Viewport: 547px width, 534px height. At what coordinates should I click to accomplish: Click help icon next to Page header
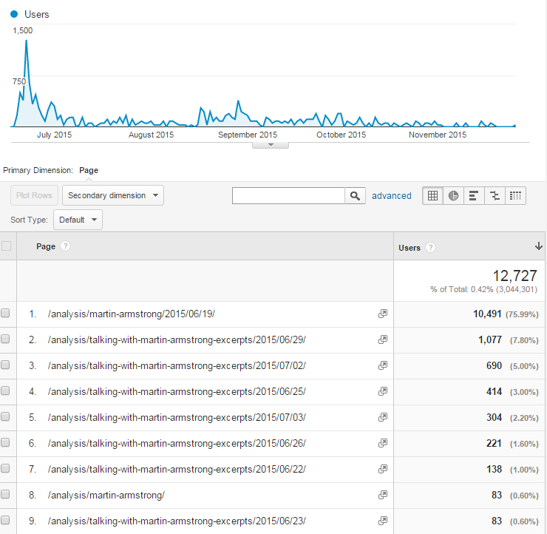[x=66, y=246]
